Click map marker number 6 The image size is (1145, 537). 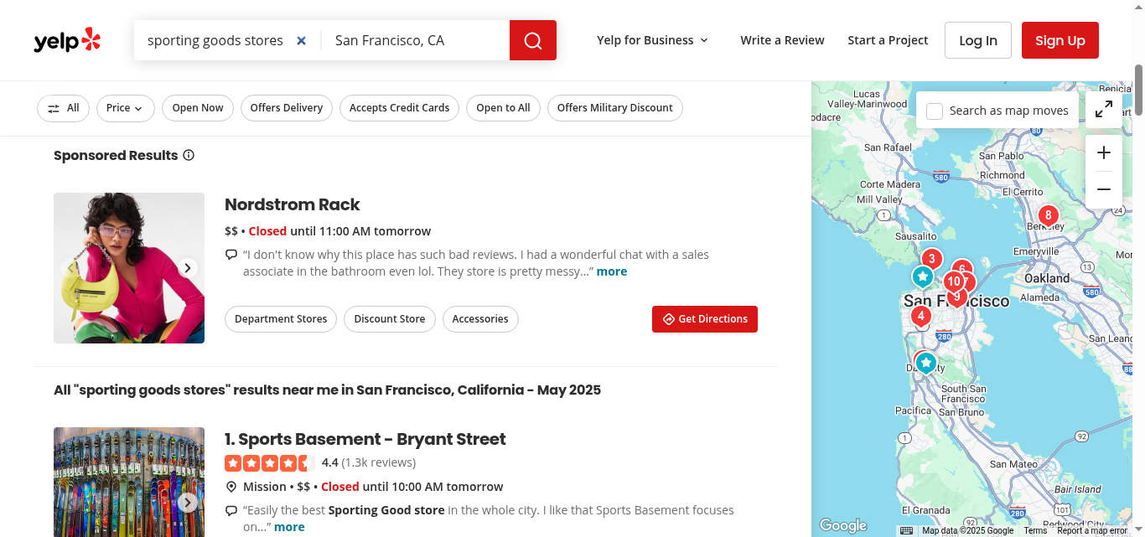pyautogui.click(x=962, y=267)
